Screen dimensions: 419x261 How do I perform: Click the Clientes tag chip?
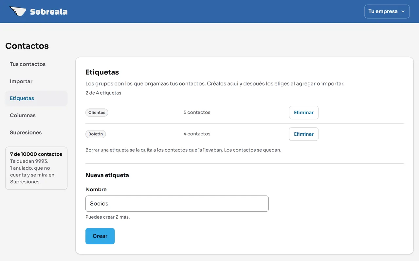point(97,113)
